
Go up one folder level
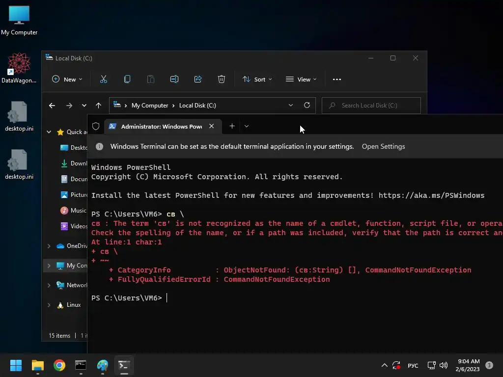(x=98, y=106)
